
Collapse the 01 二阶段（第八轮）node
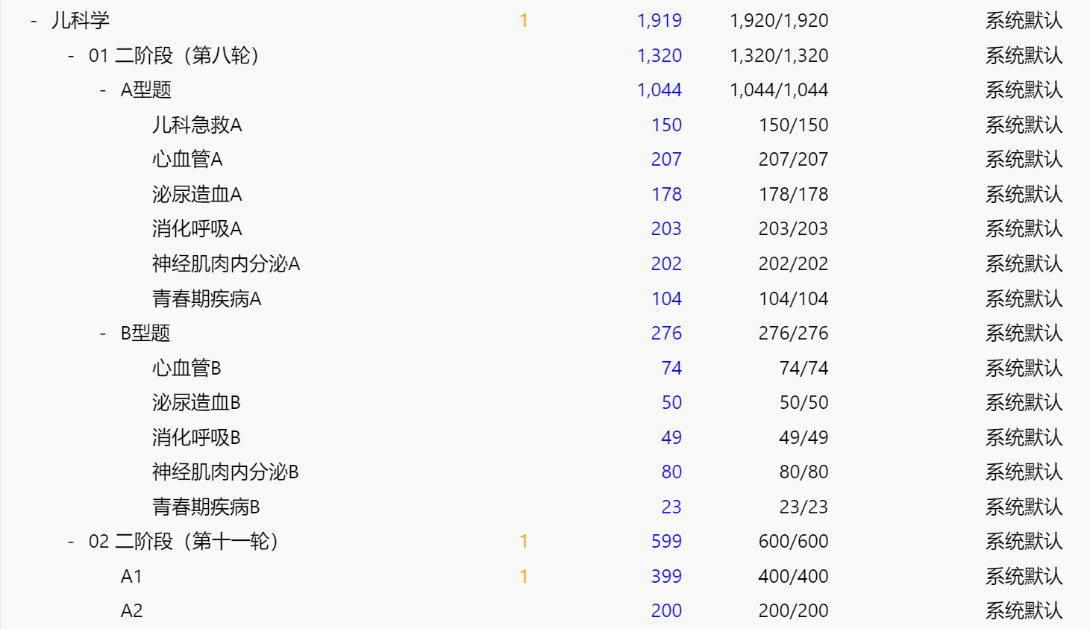pos(71,56)
